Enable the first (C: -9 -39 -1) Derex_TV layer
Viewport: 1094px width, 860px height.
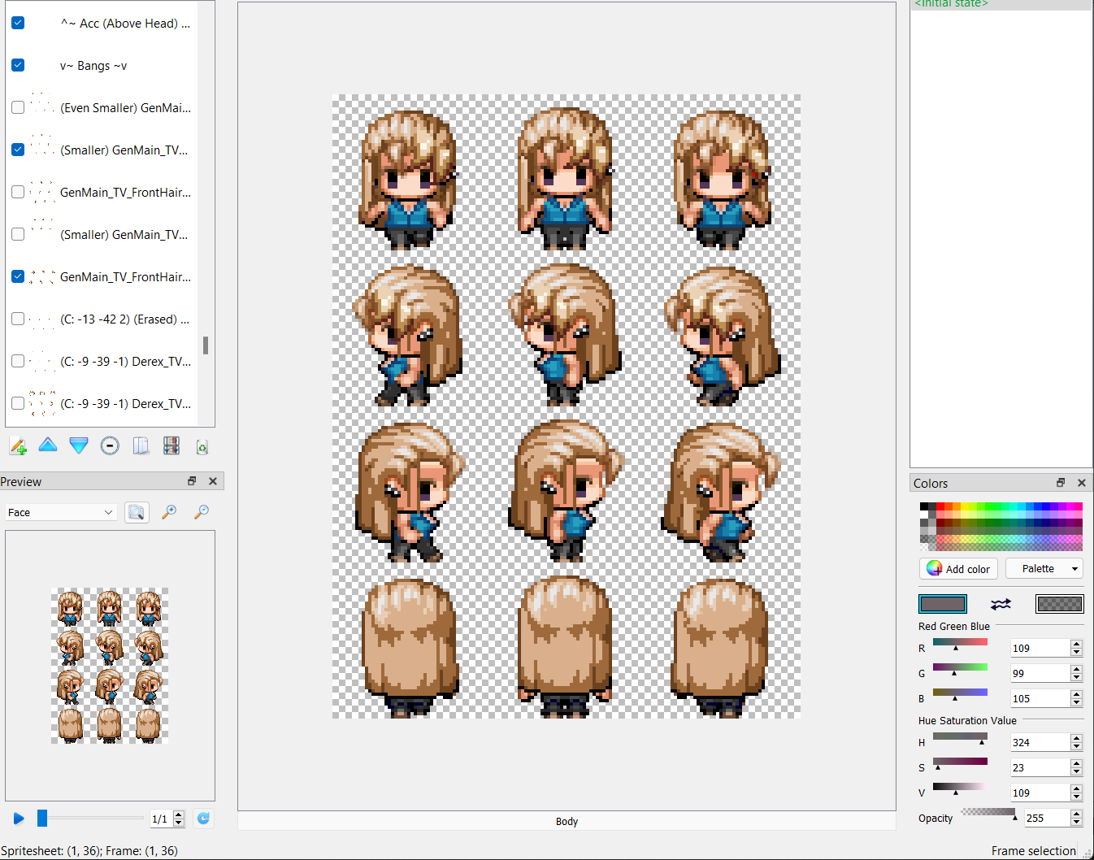point(18,361)
